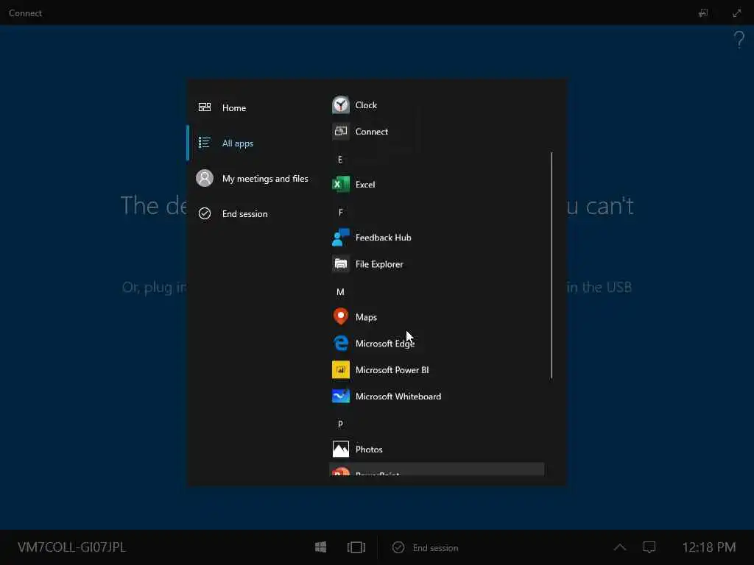Jump to letter E header
This screenshot has height=565, width=754.
(340, 159)
